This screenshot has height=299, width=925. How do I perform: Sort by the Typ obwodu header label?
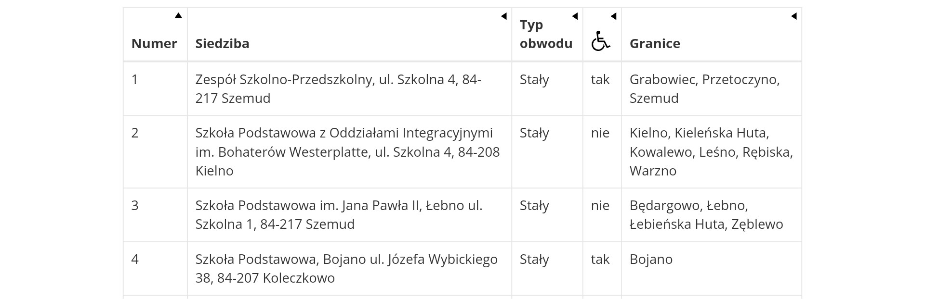[546, 34]
